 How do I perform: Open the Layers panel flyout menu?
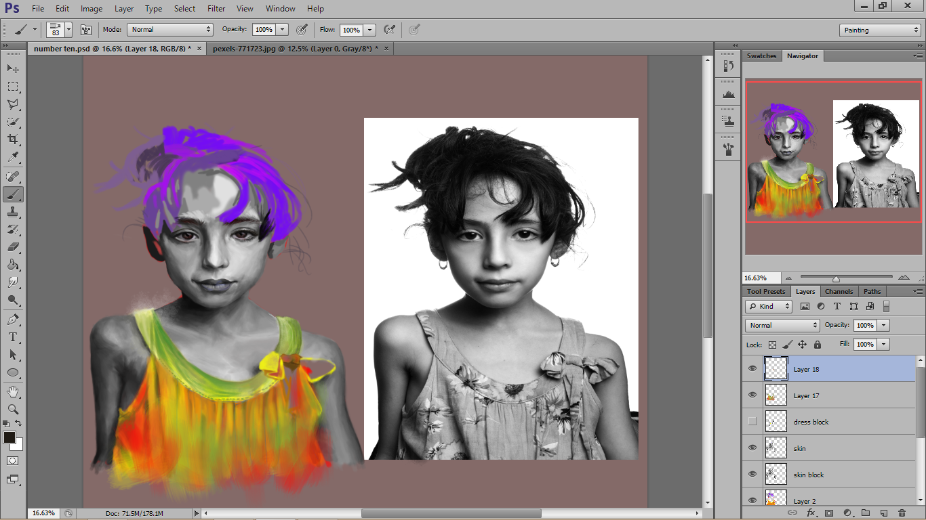tap(918, 292)
